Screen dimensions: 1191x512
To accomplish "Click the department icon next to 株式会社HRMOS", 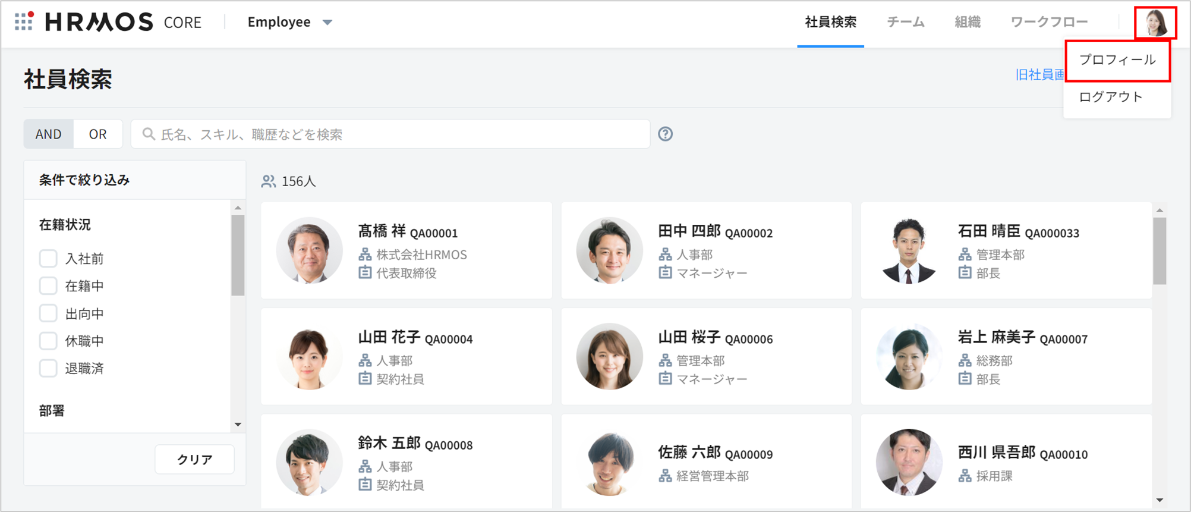I will [365, 255].
